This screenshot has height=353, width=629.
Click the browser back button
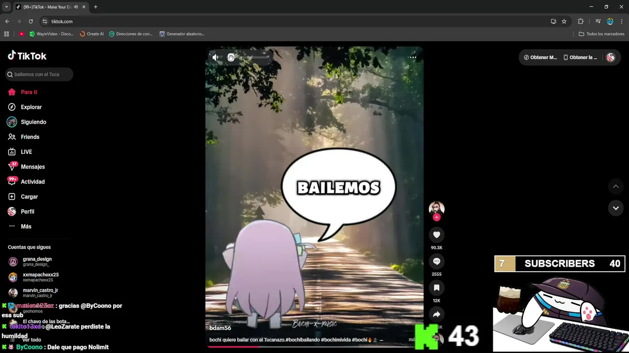point(7,22)
